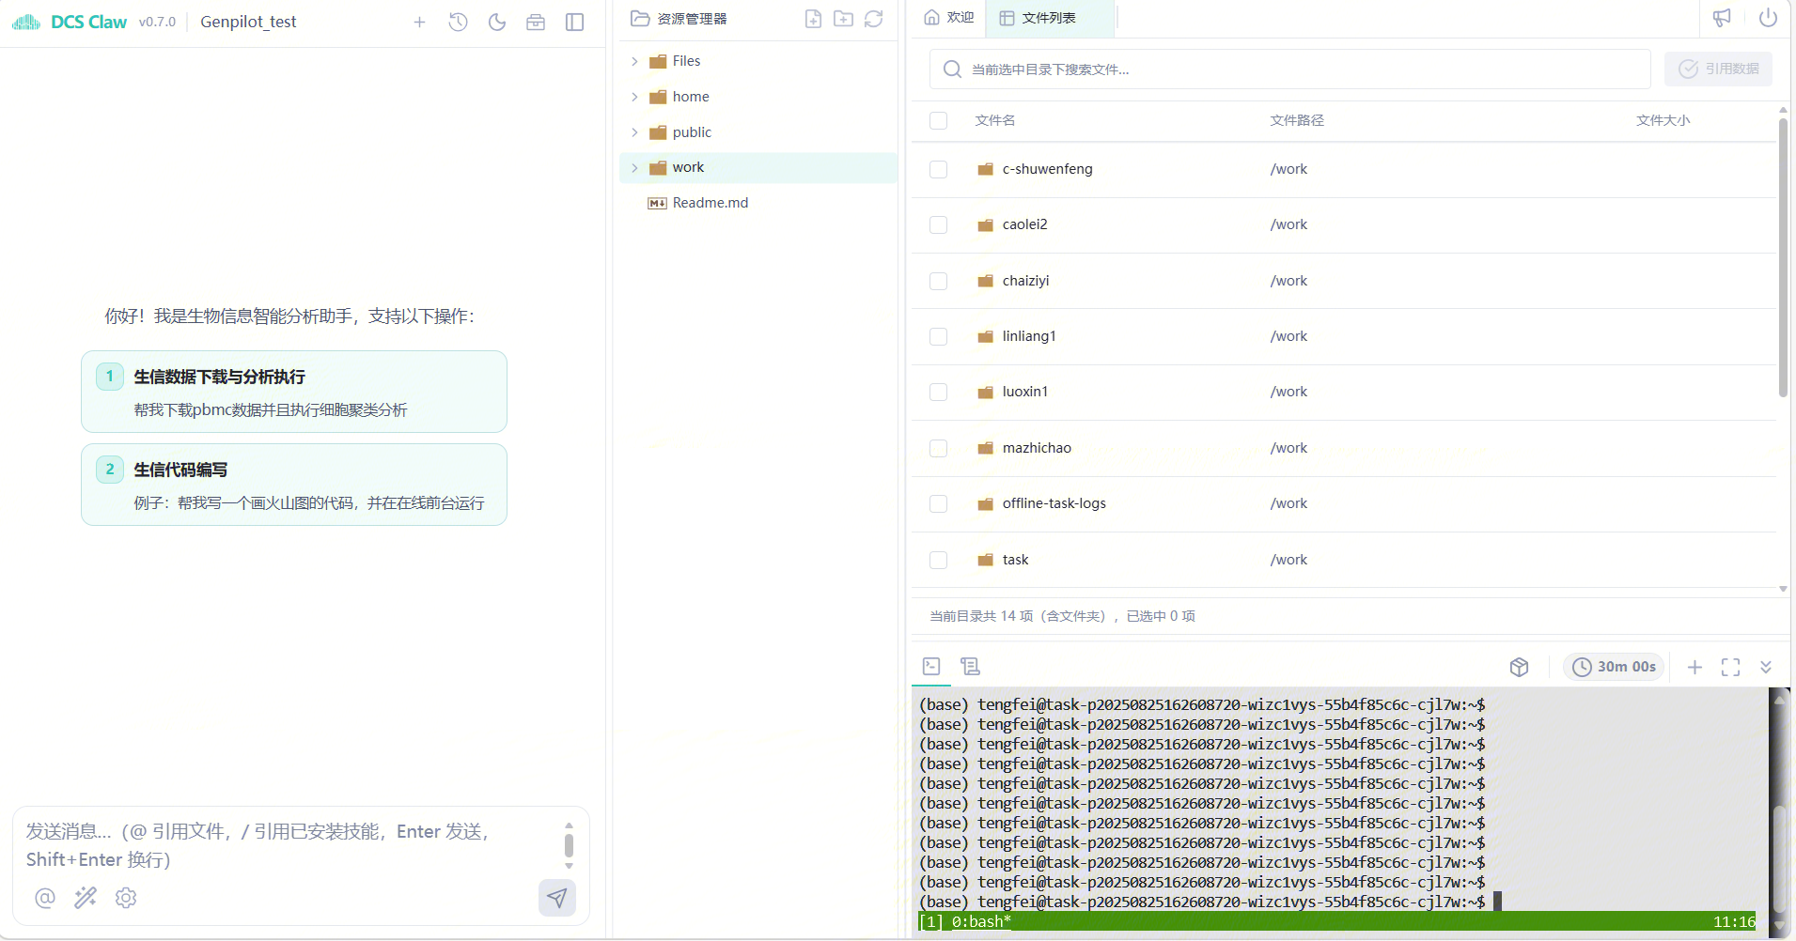Open the offline-task-logs folder in file list
This screenshot has width=1796, height=941.
(x=1054, y=503)
